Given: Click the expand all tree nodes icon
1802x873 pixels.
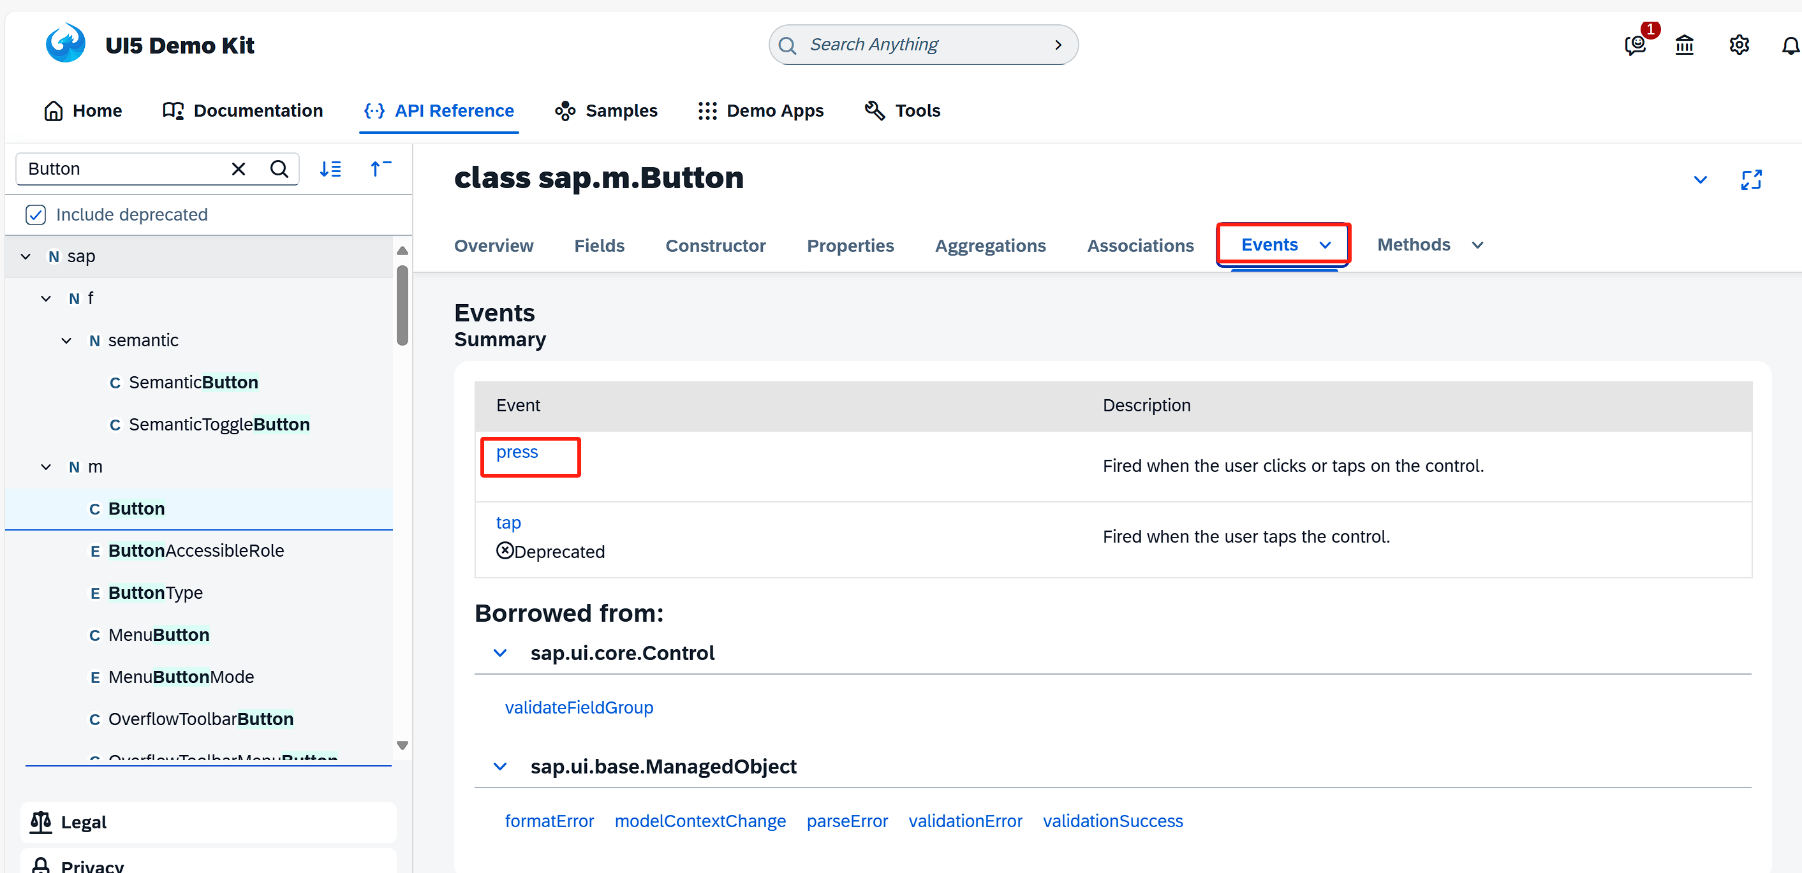Looking at the screenshot, I should tap(330, 168).
